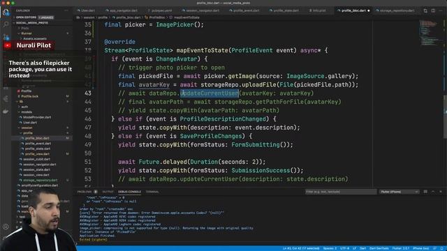Click the split editor icon

coord(433,10)
